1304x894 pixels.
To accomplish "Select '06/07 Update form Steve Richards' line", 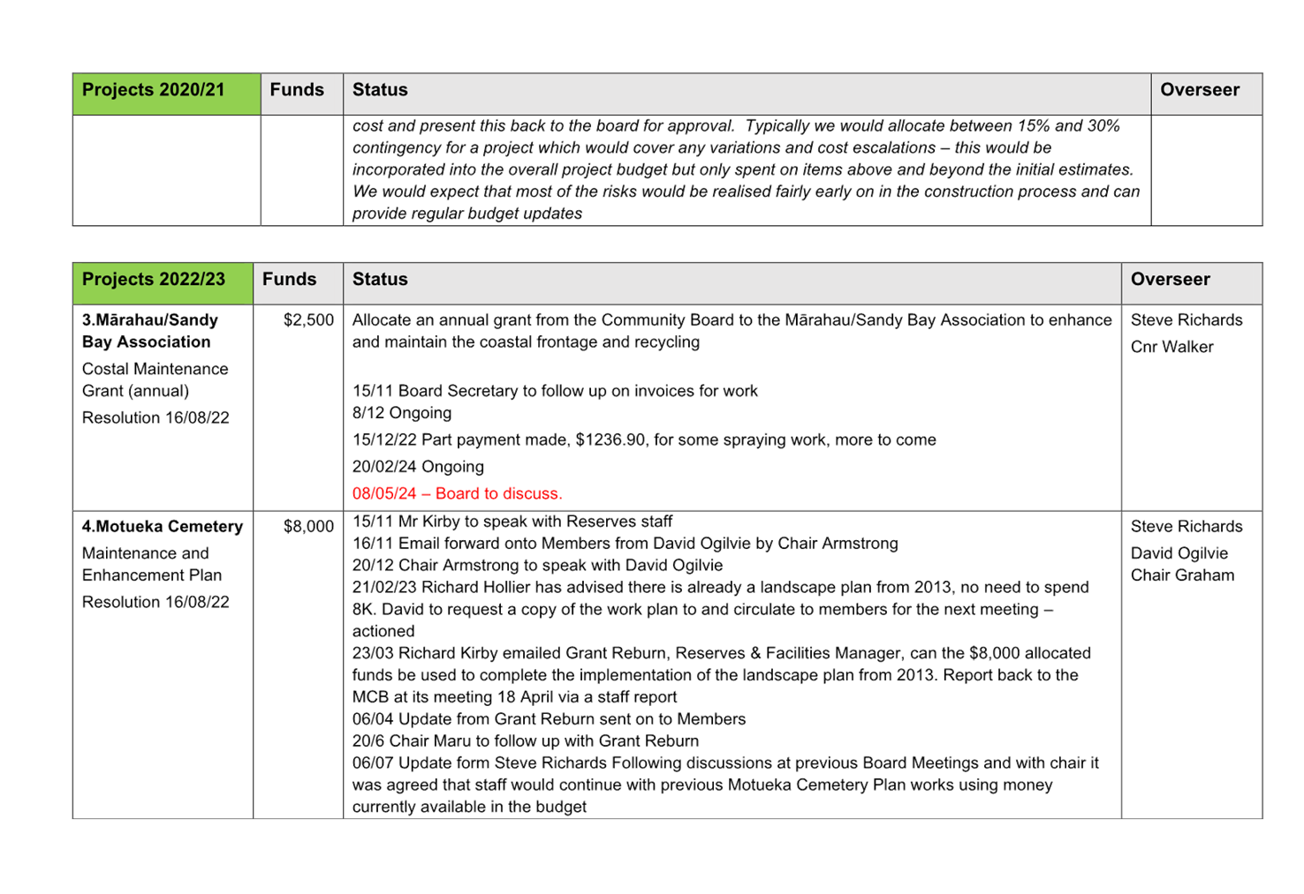I will (x=725, y=763).
